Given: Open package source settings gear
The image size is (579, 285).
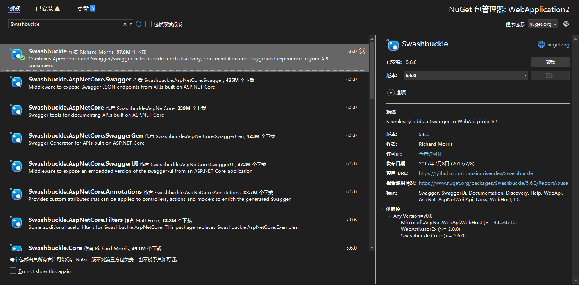Looking at the screenshot, I should (566, 24).
